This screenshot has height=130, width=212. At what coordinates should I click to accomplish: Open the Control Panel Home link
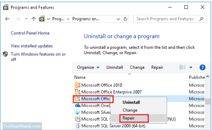(x=30, y=33)
